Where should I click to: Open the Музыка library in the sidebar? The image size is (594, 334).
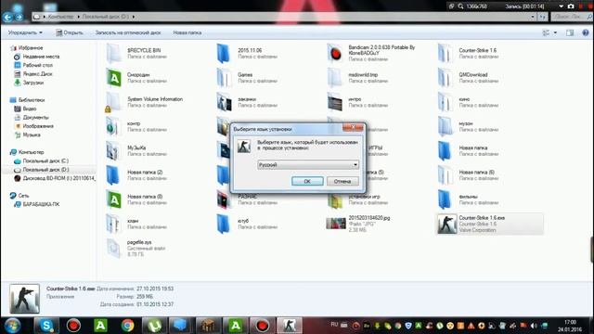coord(32,135)
